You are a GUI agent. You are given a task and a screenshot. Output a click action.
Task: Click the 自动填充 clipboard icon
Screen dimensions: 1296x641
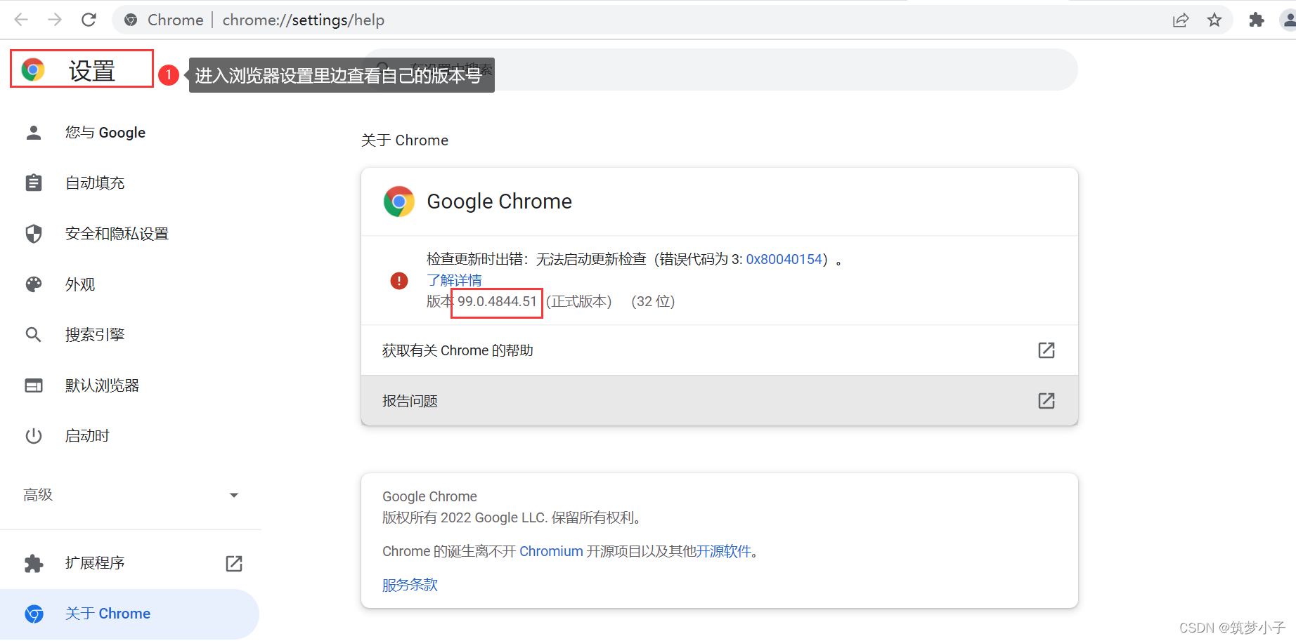coord(33,183)
